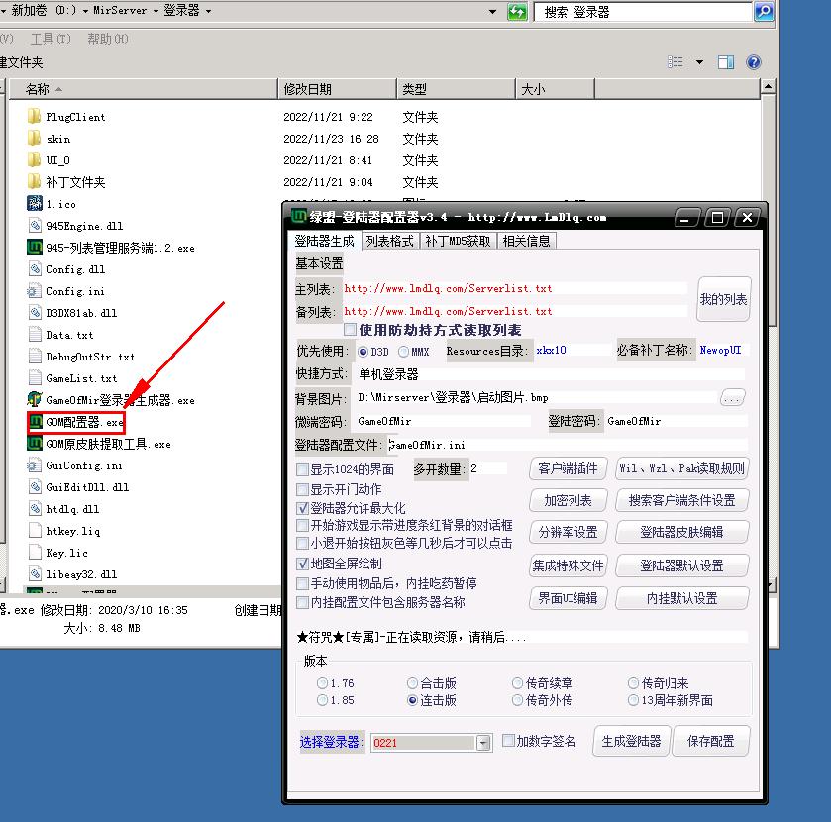The height and width of the screenshot is (822, 831).
Task: Open the 登陆器生成 tab
Action: 324,241
